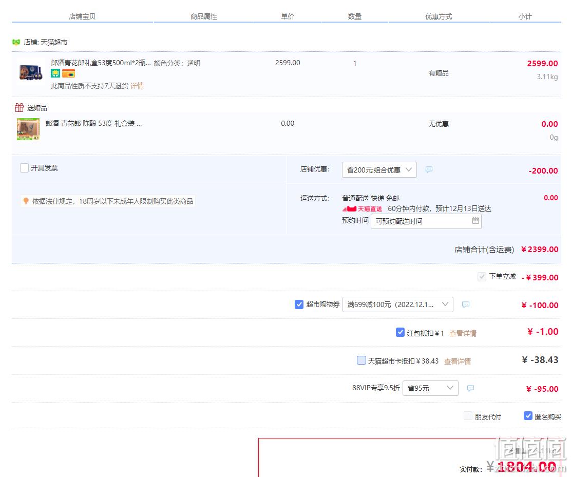Uncheck the 红包抵扣 checkbox
This screenshot has width=571, height=477.
coord(400,332)
